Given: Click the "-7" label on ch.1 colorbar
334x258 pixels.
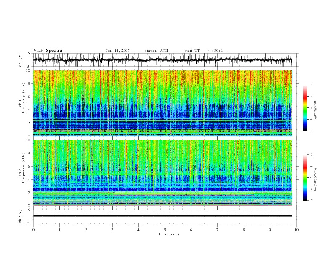Looking at the screenshot, I should 311,131.
